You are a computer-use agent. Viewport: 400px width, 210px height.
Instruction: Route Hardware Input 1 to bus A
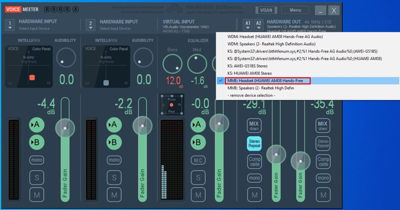(37, 125)
